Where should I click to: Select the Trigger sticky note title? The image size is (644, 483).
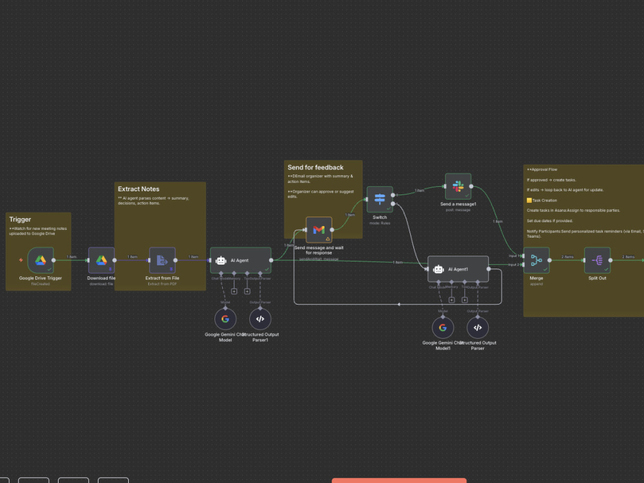[20, 220]
